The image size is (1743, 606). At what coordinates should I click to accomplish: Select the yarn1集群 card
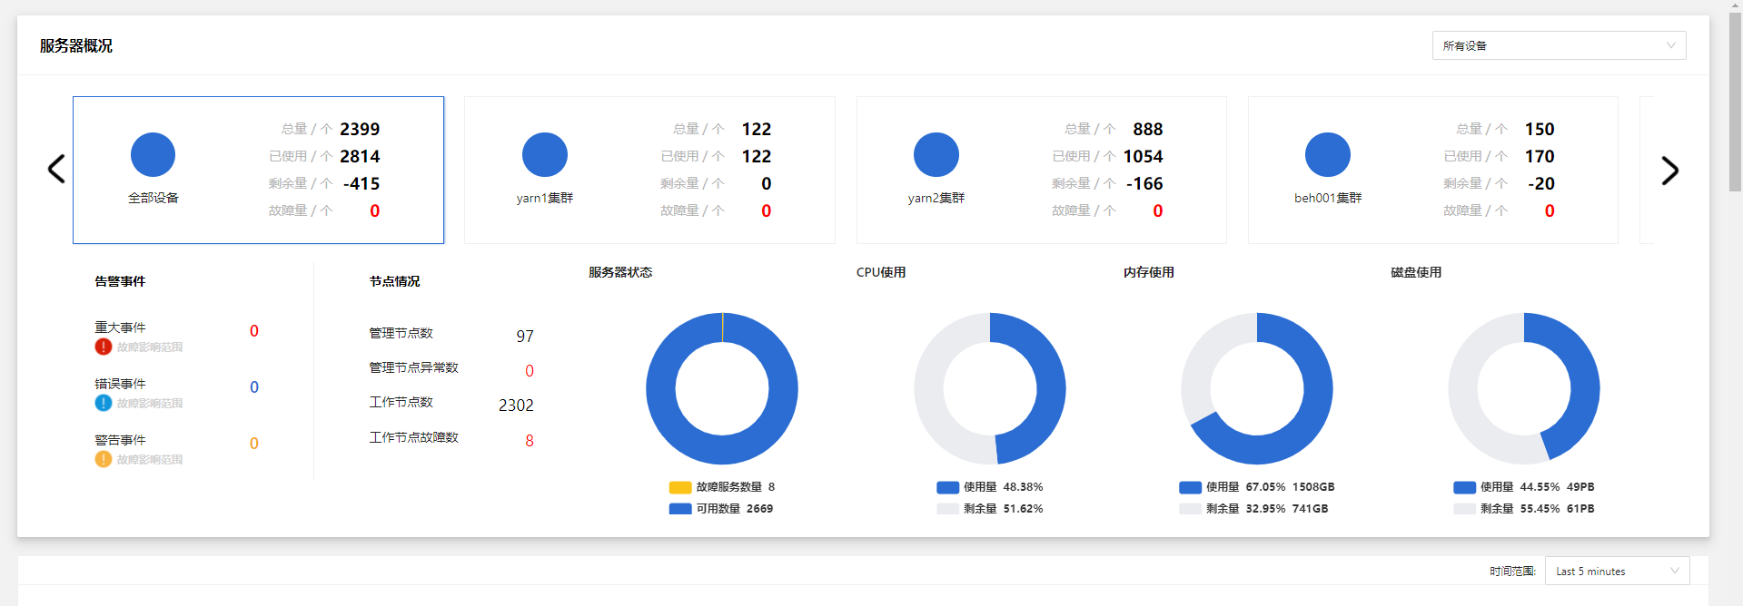[x=649, y=170]
